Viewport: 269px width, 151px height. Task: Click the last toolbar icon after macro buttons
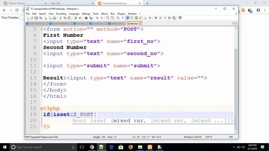pos(180,18)
